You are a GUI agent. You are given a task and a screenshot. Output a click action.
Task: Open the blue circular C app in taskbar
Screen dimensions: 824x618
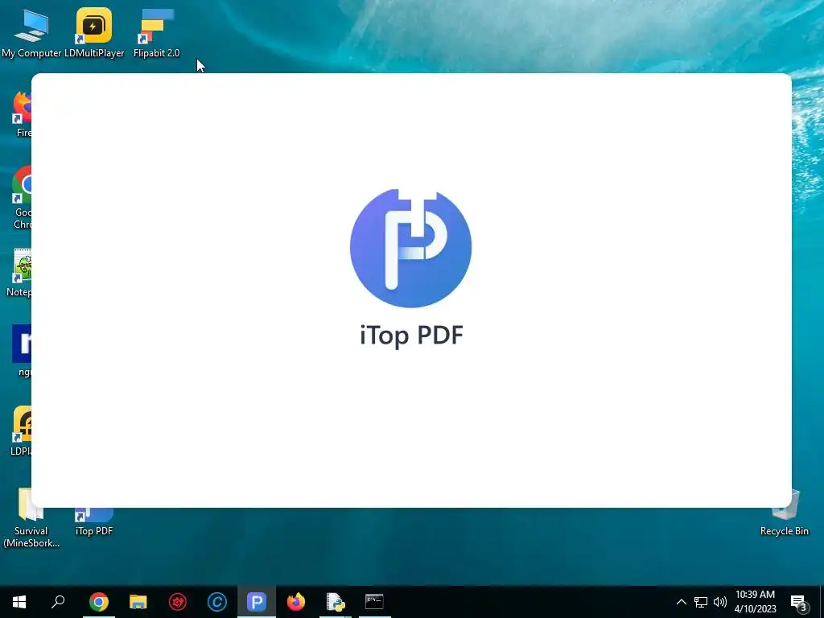coord(217,602)
